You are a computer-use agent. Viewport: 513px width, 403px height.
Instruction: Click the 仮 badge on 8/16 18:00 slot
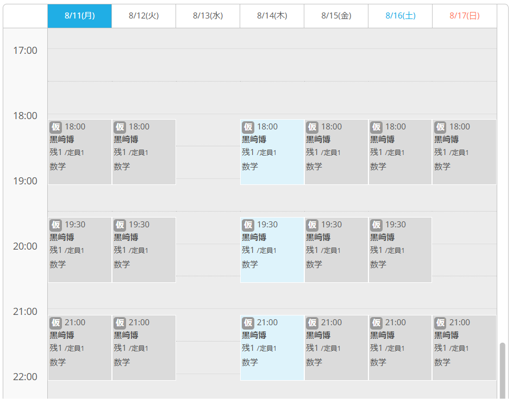click(x=376, y=127)
